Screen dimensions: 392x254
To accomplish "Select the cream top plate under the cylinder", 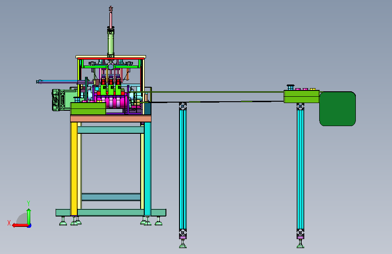I will [x=111, y=57].
